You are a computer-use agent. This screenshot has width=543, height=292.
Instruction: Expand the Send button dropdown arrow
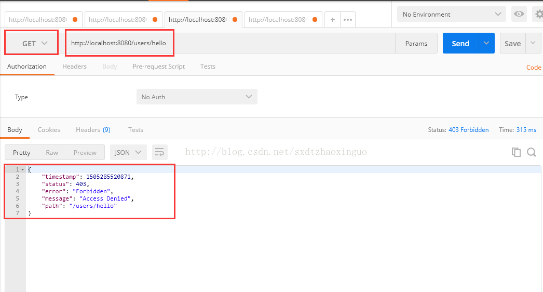click(x=486, y=43)
